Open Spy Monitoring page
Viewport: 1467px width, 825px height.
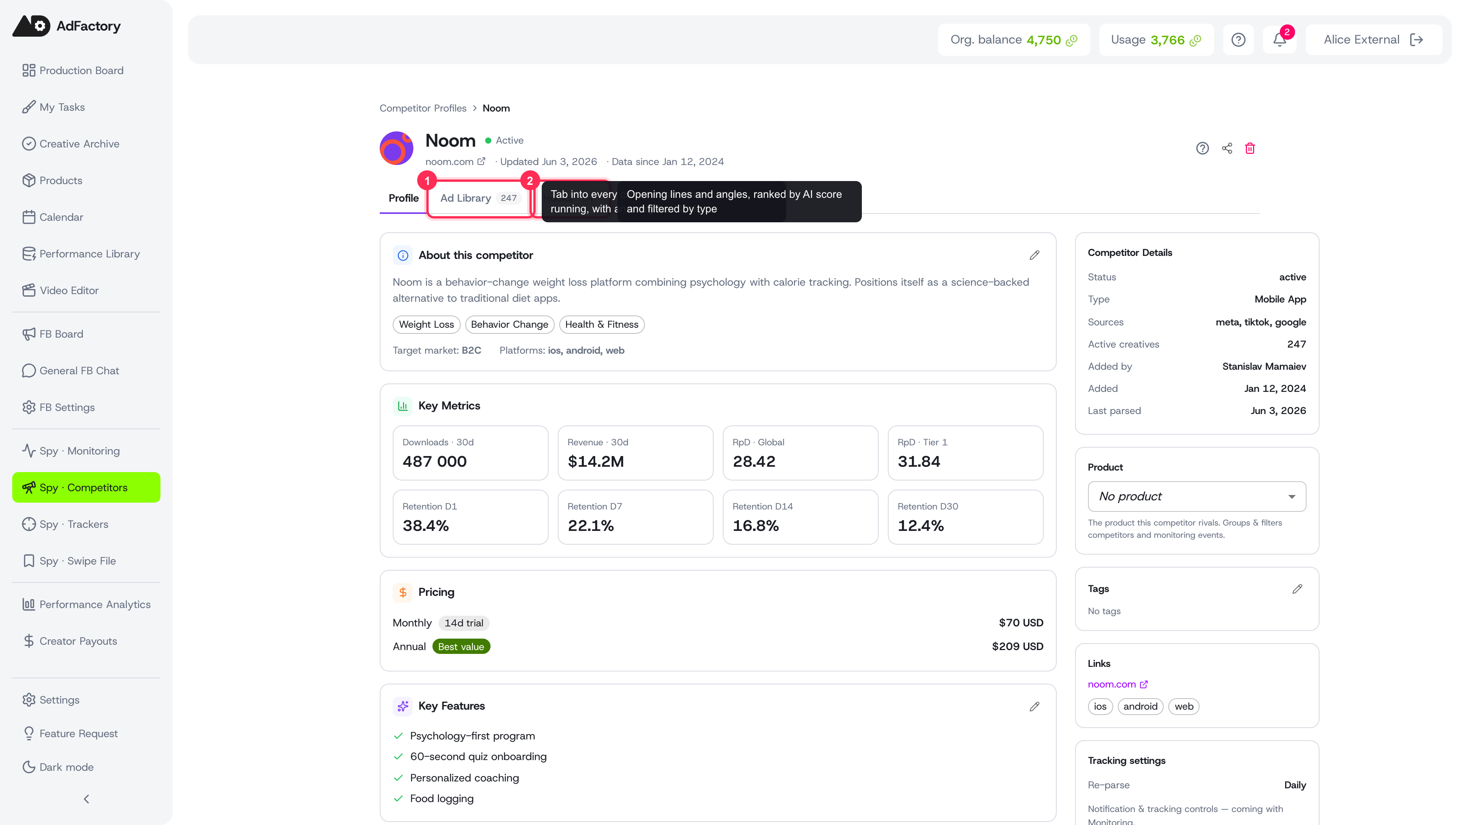pos(86,451)
